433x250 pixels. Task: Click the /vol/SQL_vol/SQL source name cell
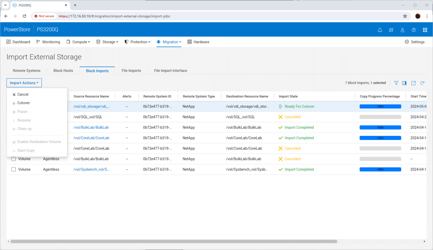coord(88,117)
